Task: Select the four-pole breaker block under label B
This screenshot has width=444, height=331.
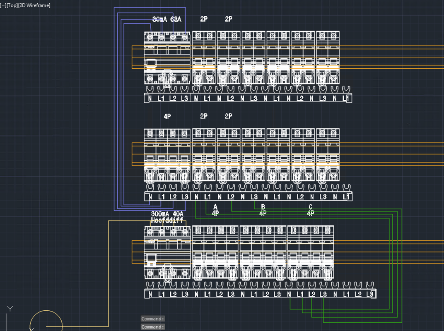Action: [263, 252]
